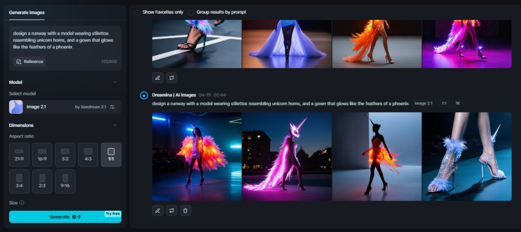
Task: Open the blue feathered stiletto close-up thumbnail
Action: 467,156
